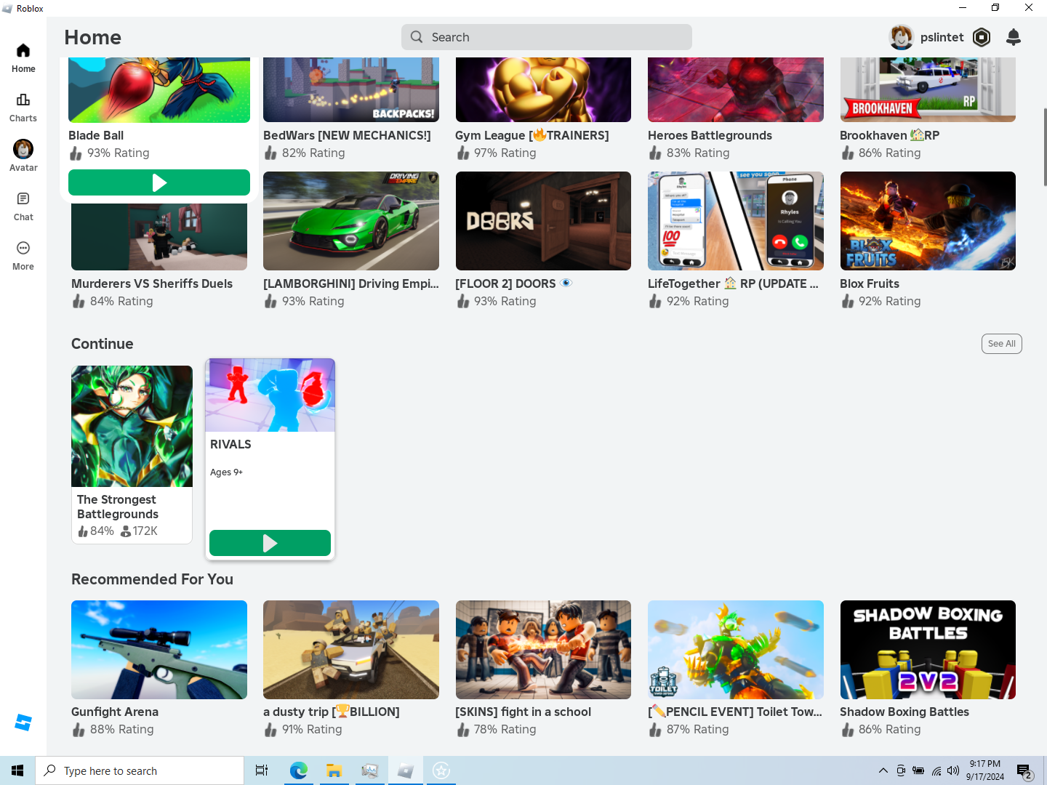Click the Continue section heading
The width and height of the screenshot is (1047, 785).
click(103, 344)
